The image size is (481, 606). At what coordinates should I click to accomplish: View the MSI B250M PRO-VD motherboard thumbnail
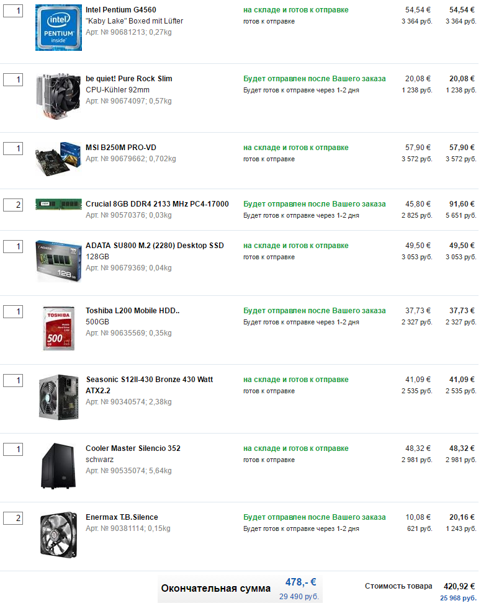(58, 159)
